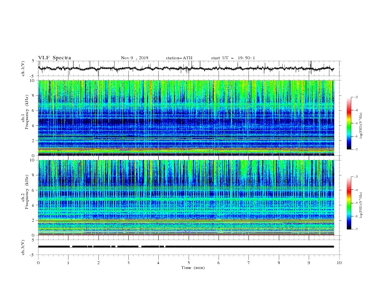Click the "-7" label on ch.2 colorbar

point(355,229)
